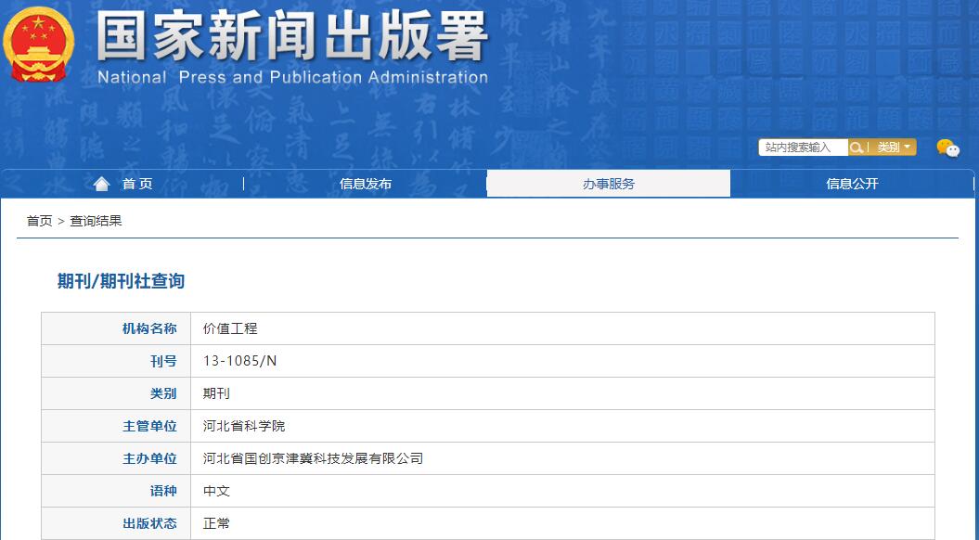Click the 河北省国创京津冀科技发展有限公司 sponsor value
Screen dimensions: 979x540
click(x=313, y=458)
